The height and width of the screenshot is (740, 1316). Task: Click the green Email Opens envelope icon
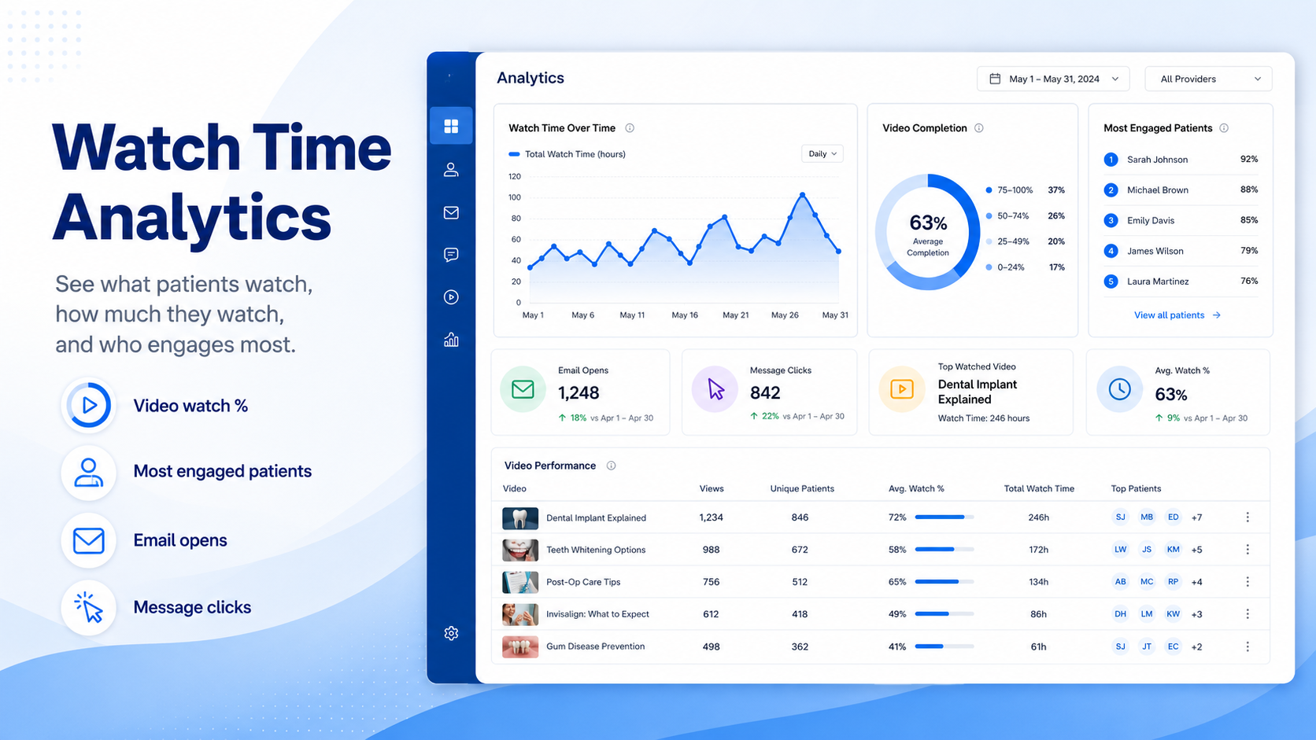tap(523, 389)
